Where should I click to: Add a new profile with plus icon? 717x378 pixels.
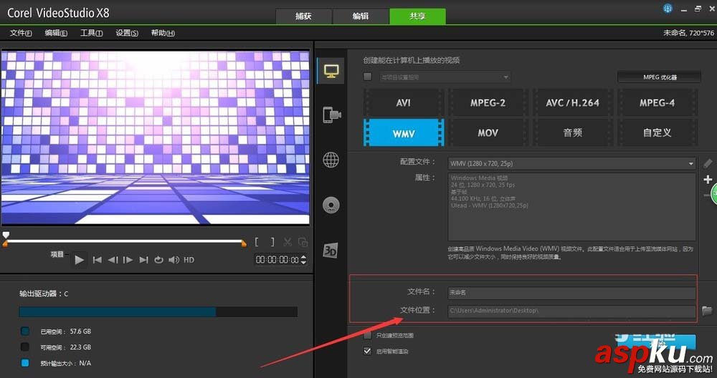click(708, 180)
